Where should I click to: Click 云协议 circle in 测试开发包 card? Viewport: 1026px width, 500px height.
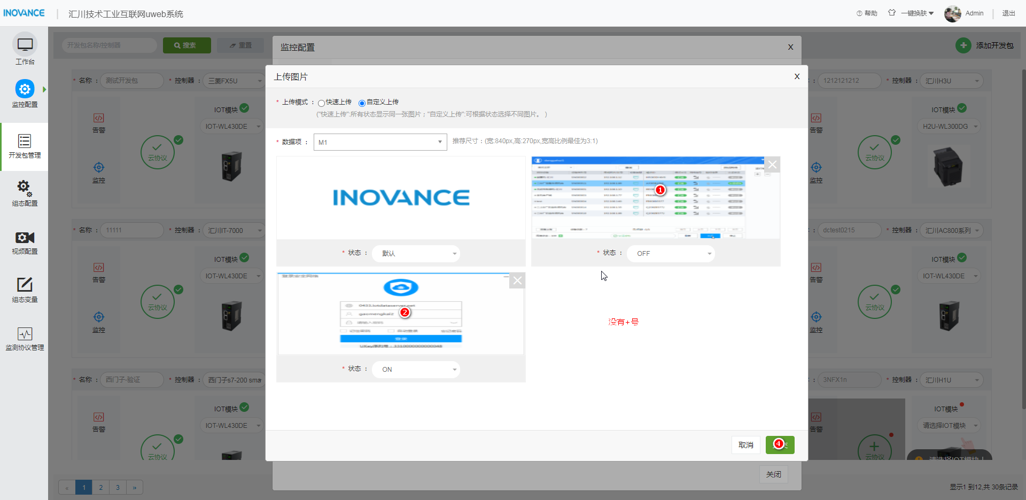click(158, 152)
